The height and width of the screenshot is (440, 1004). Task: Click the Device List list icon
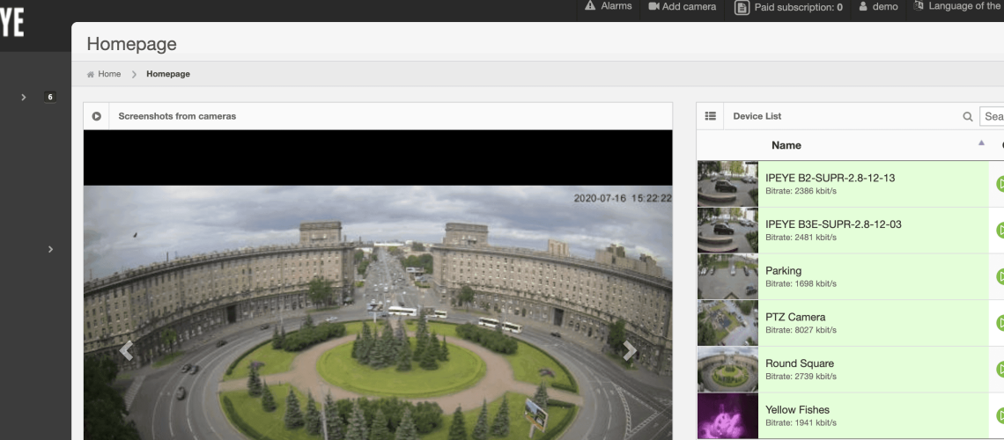pos(710,116)
